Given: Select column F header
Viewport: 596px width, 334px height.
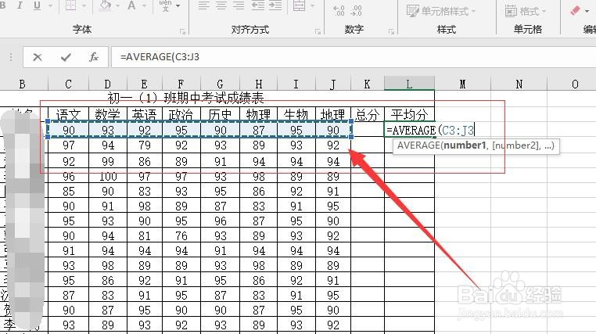Looking at the screenshot, I should coord(181,84).
